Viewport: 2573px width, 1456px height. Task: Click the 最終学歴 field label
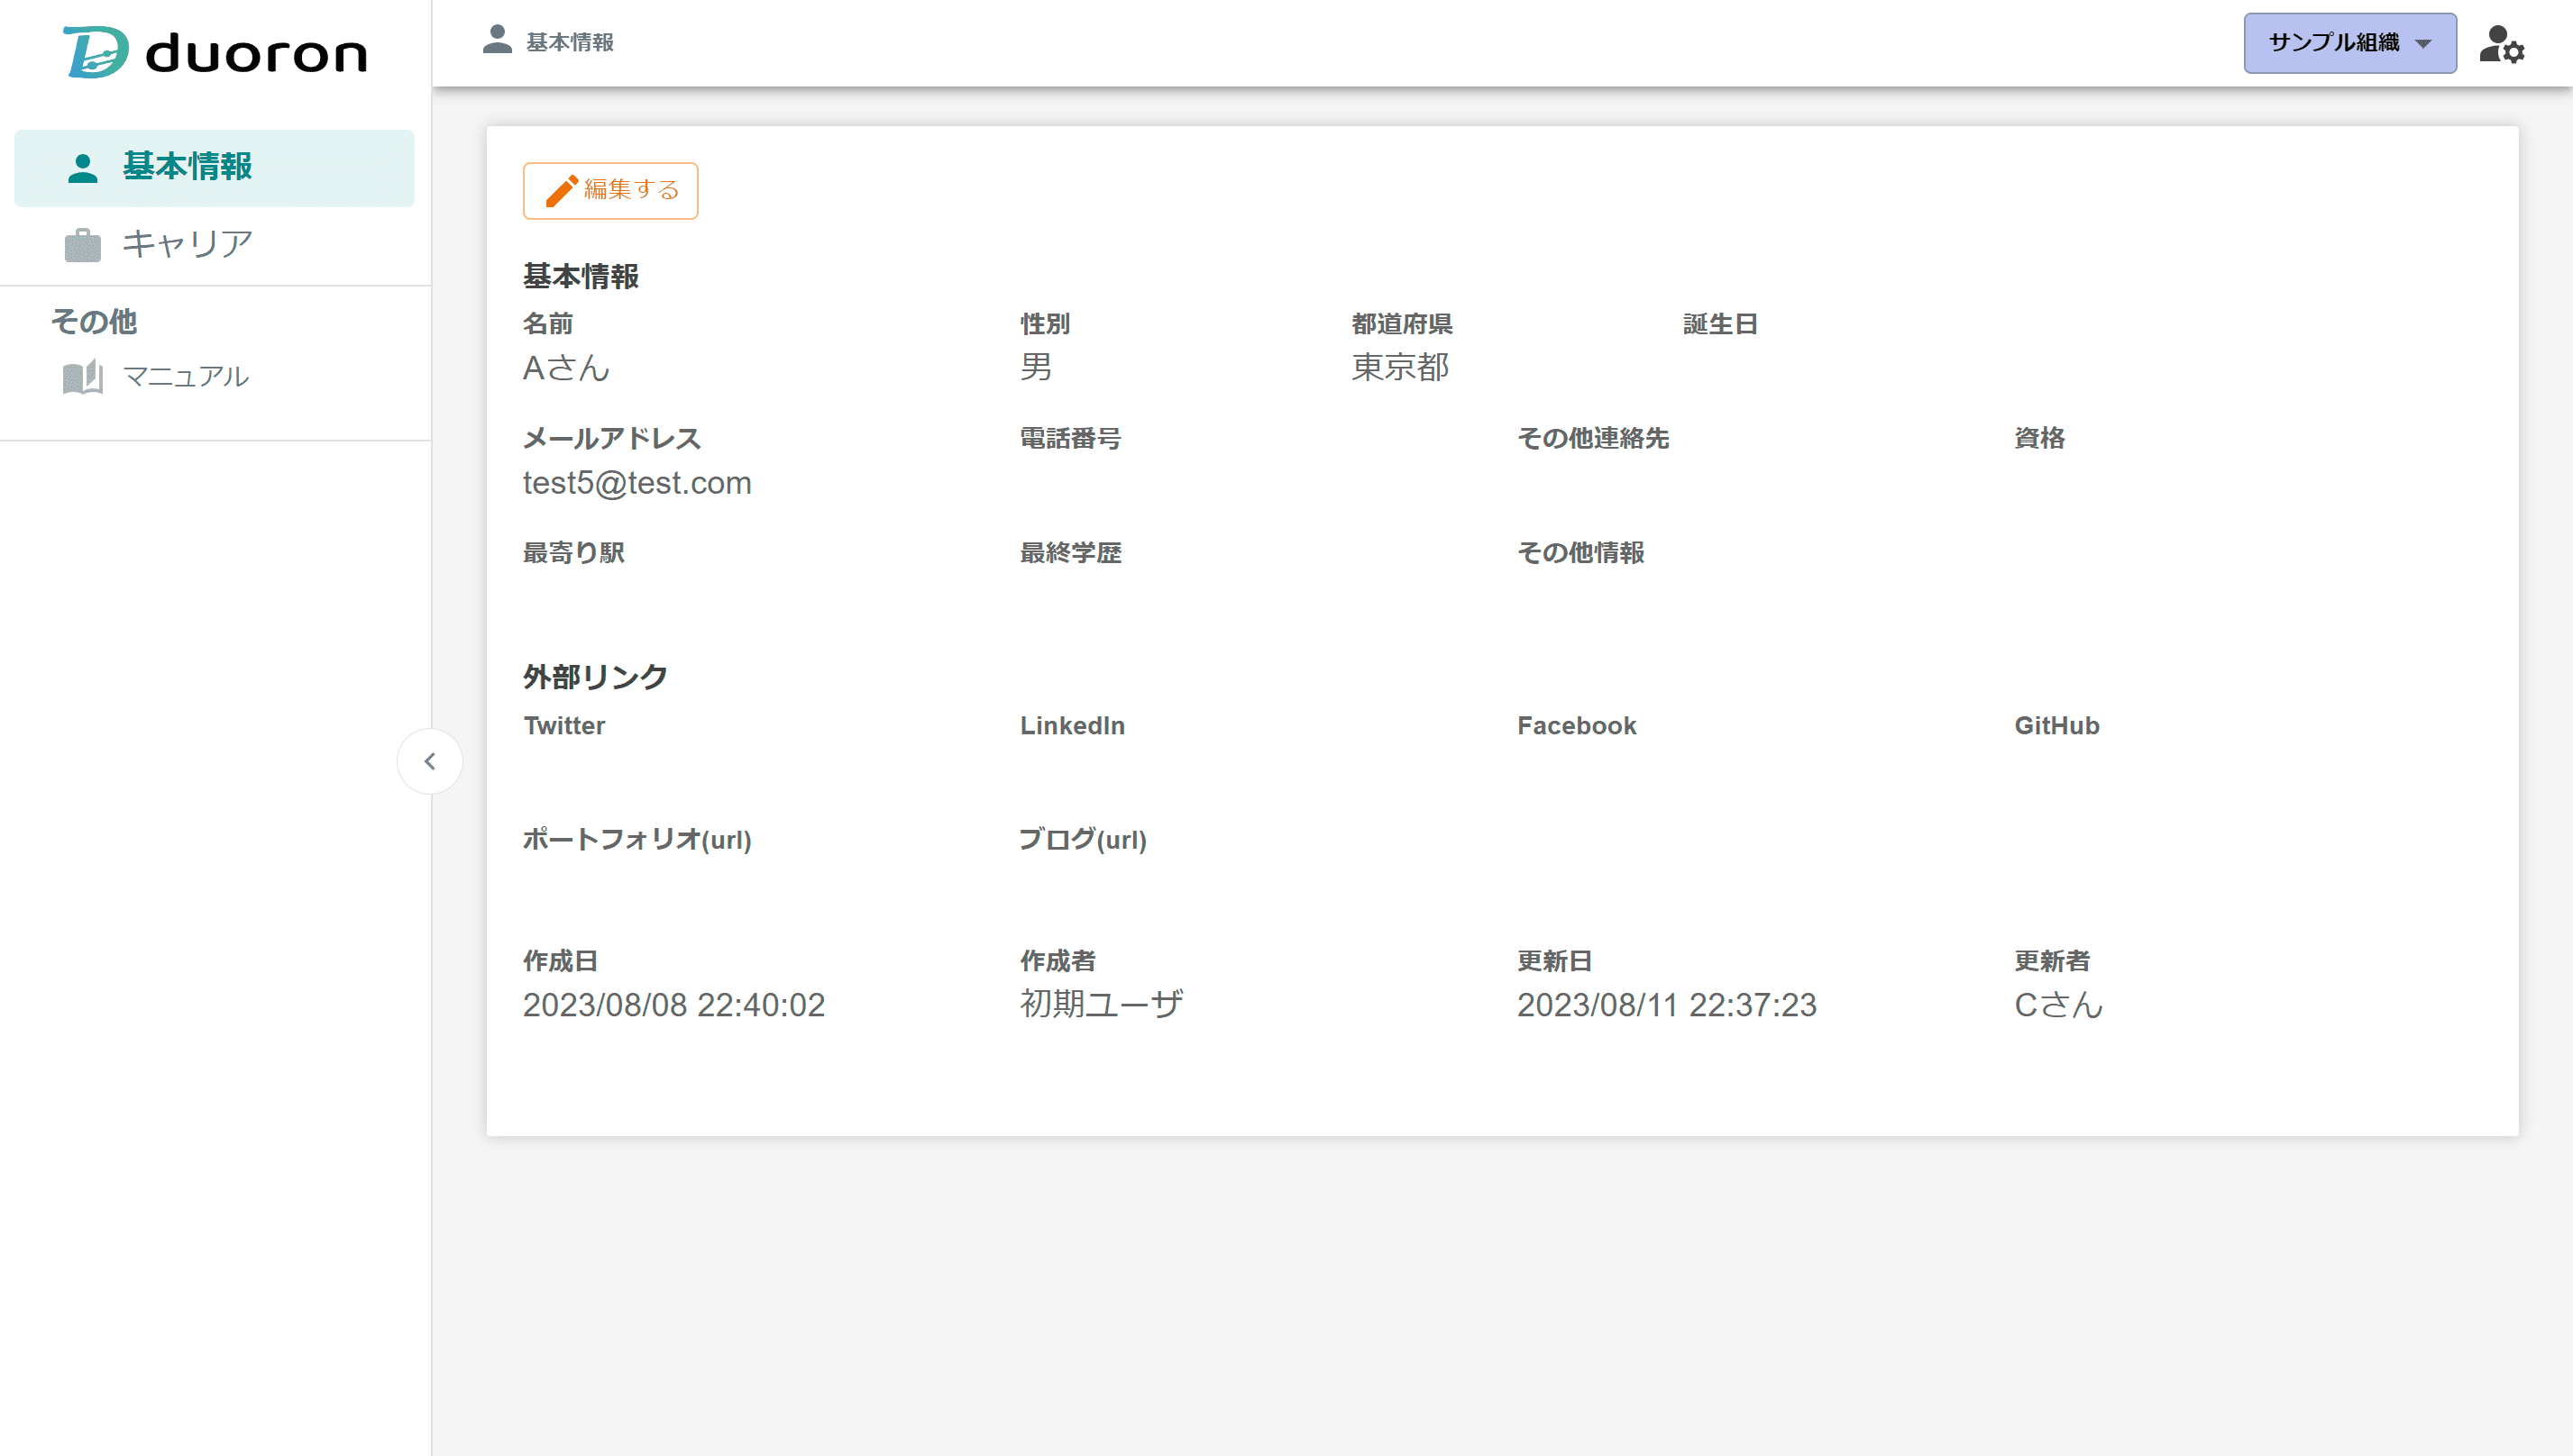click(1070, 553)
